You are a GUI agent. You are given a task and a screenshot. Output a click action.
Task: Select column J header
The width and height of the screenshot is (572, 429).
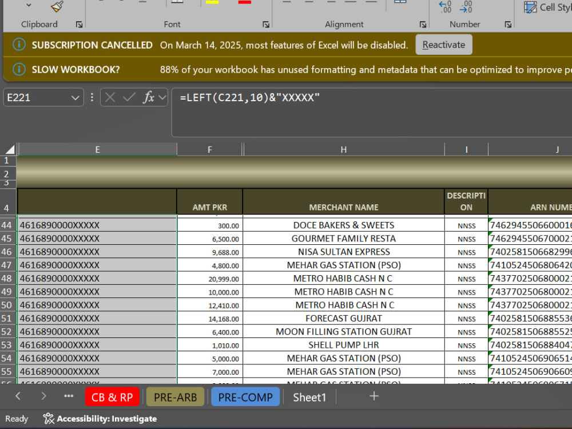(x=530, y=149)
